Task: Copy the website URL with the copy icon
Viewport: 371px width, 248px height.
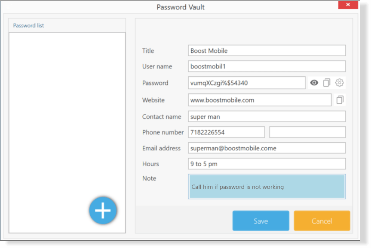Action: point(340,100)
